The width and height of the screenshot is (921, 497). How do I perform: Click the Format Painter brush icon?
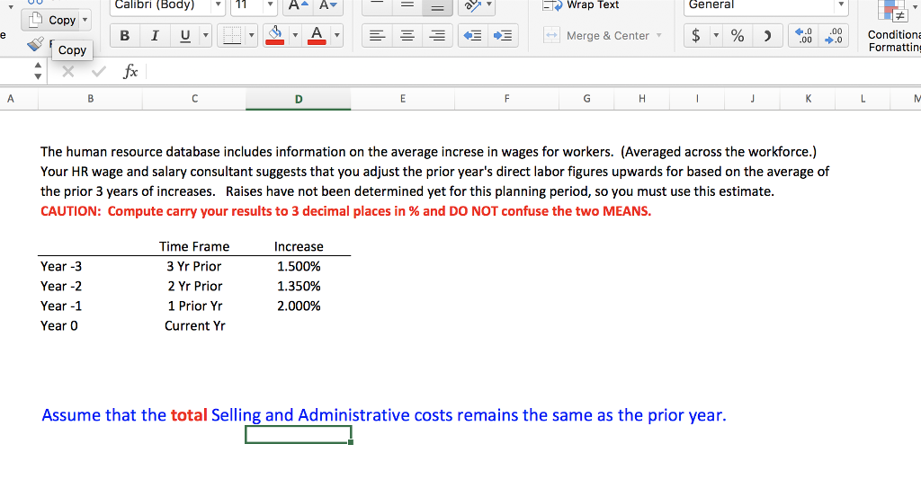tap(35, 43)
